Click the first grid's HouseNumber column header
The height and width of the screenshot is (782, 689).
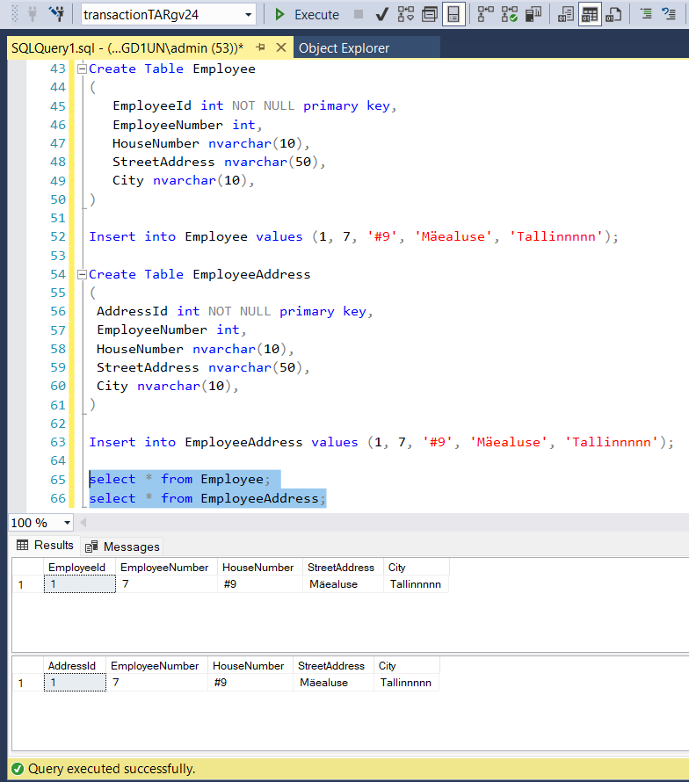click(260, 567)
